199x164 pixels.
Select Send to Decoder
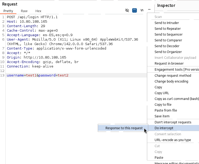167,46
